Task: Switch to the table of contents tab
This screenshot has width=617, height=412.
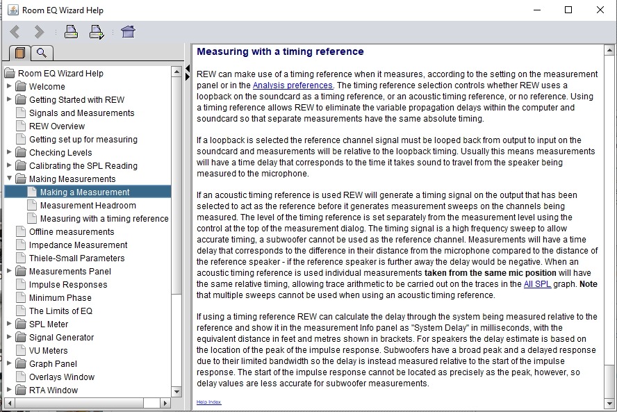Action: coord(19,53)
